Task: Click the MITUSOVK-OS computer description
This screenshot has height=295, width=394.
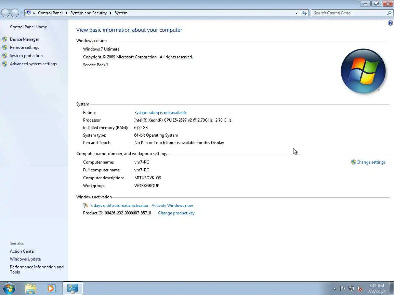Action: [148, 178]
